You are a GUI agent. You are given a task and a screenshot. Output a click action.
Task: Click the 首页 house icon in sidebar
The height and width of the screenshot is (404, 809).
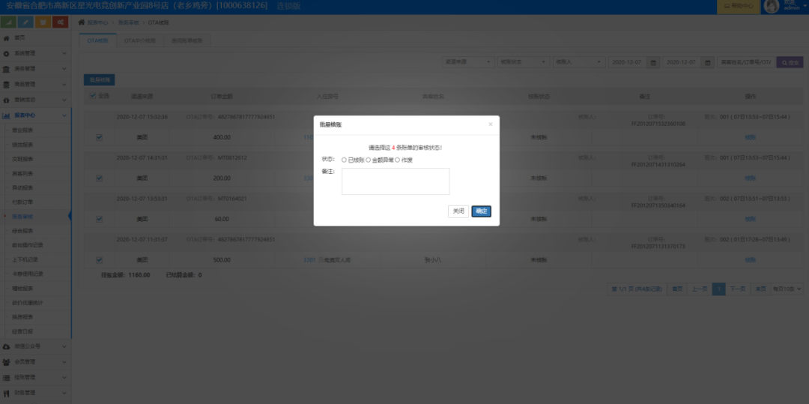click(6, 38)
